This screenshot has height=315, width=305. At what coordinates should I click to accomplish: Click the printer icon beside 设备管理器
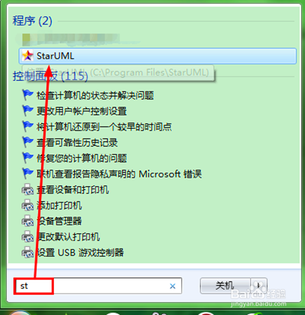[27, 221]
